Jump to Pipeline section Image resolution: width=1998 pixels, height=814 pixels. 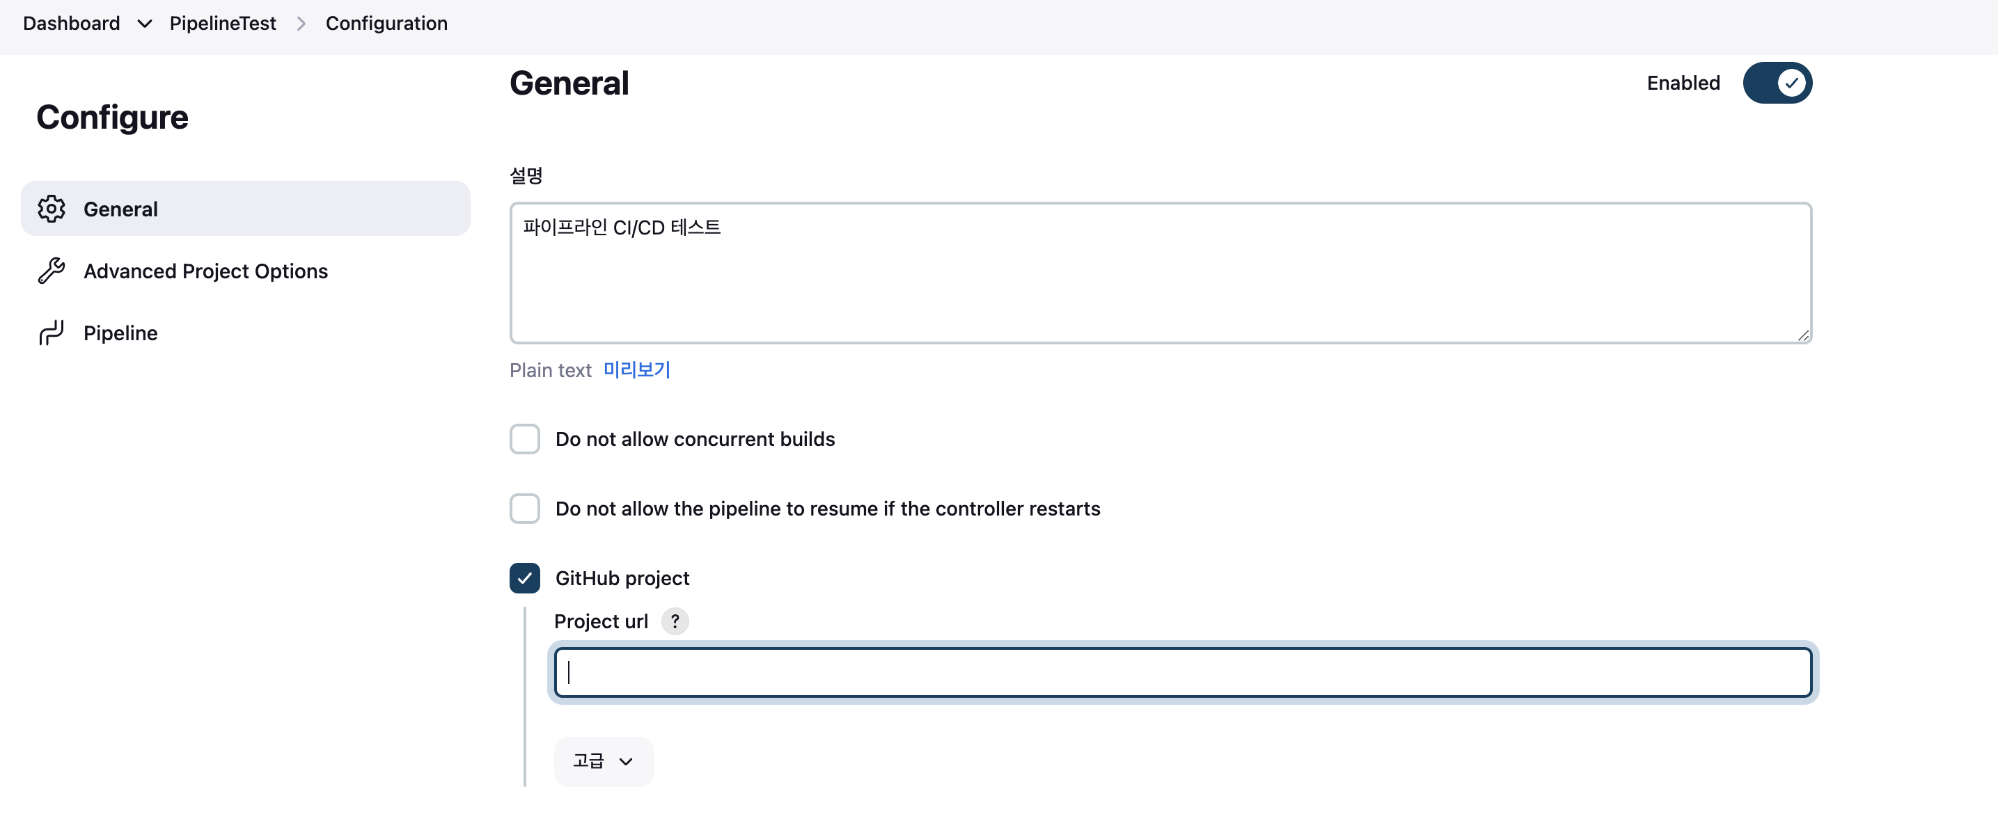120,333
